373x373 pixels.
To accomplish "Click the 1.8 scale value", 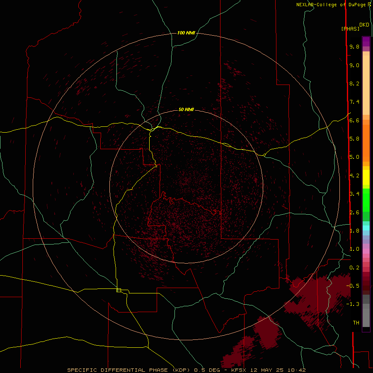I will [x=354, y=231].
